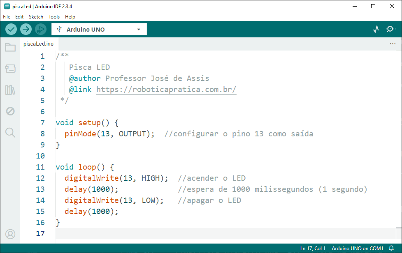This screenshot has width=402, height=253.
Task: Open the Library Manager sidebar panel
Action: [10, 90]
